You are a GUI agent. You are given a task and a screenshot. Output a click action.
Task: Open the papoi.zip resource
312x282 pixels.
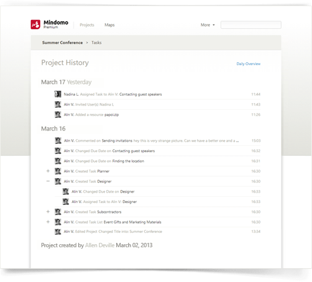click(111, 114)
